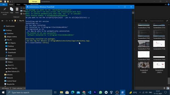Click the volume icon in system tray
This screenshot has height=95, width=170.
(146, 92)
